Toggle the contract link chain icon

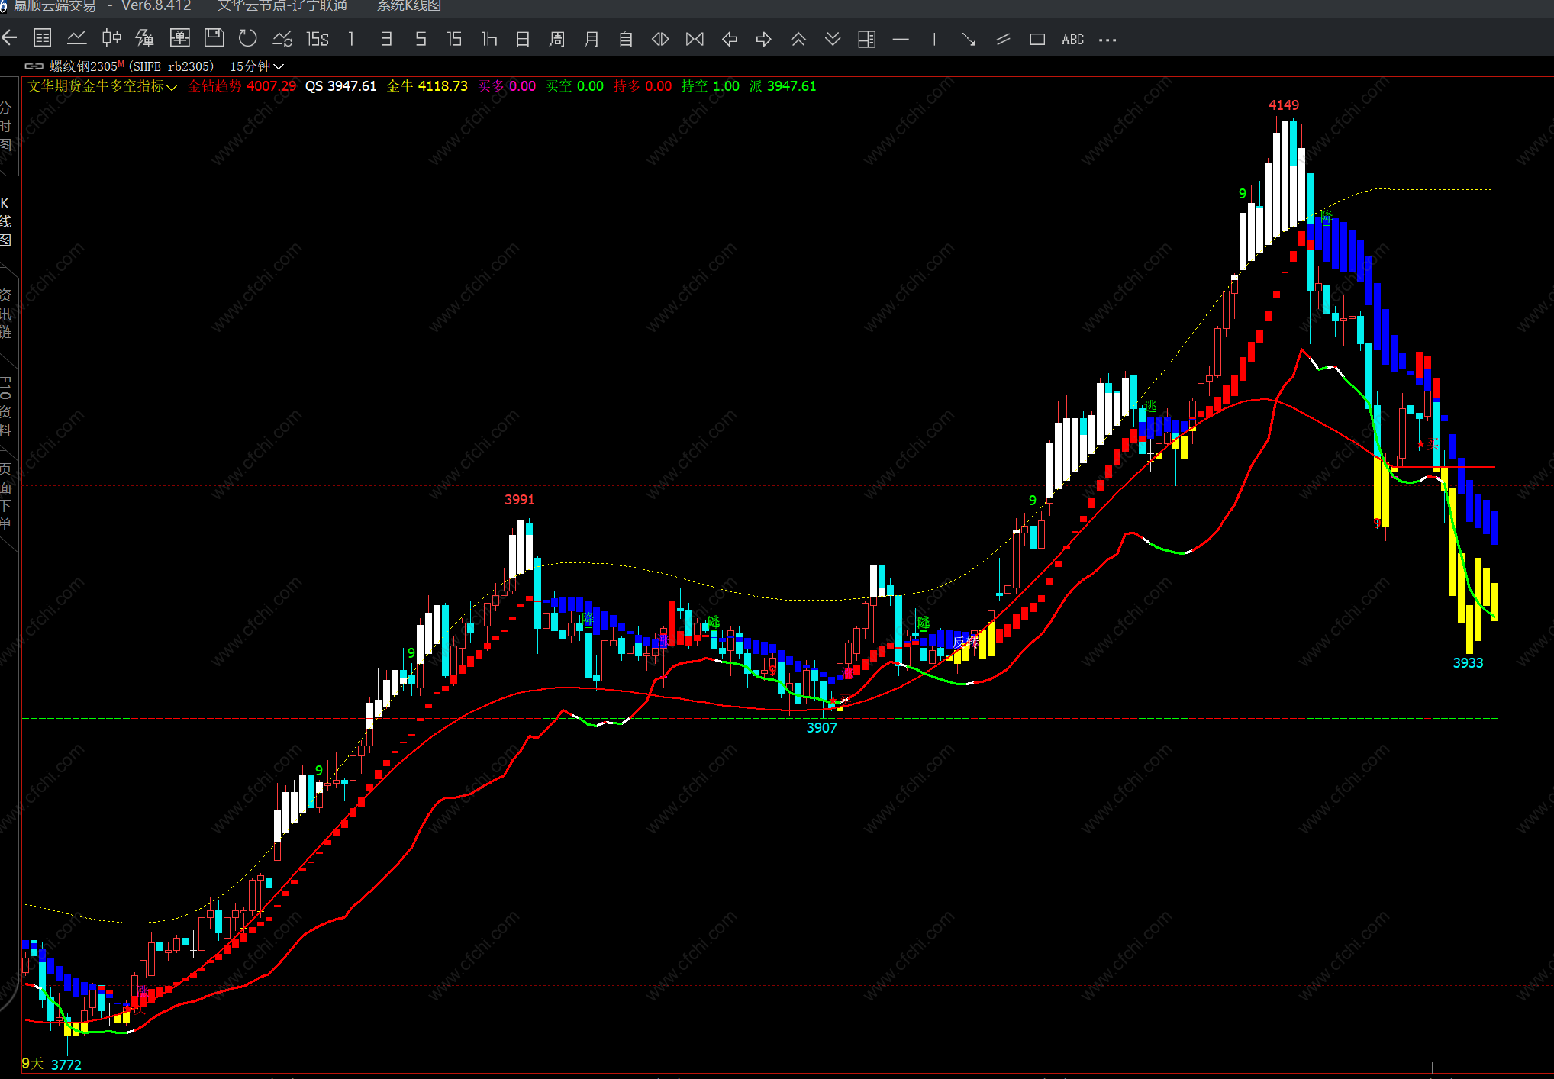34,66
